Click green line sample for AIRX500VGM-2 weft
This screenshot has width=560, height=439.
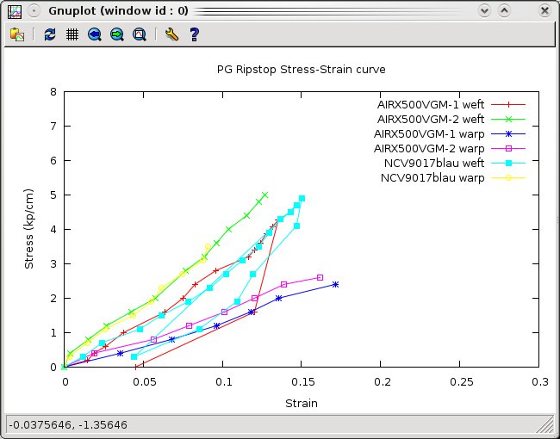[508, 119]
